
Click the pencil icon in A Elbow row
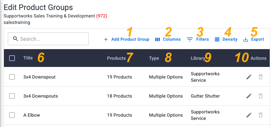click(249, 115)
